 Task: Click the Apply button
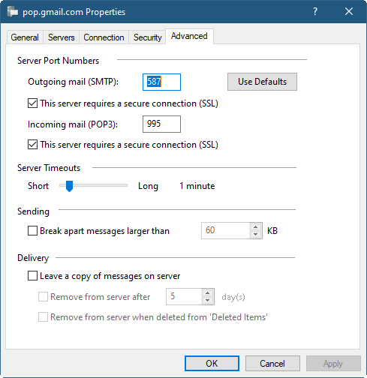tap(333, 364)
